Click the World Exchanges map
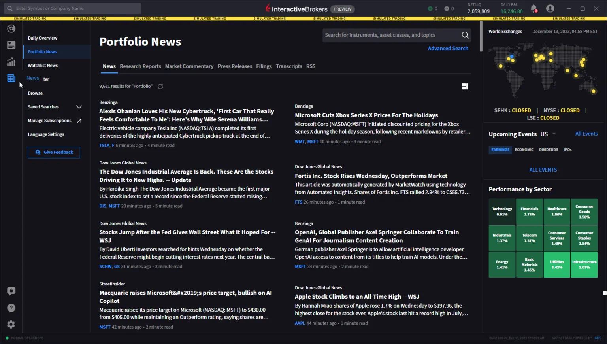This screenshot has height=344, width=607. click(x=543, y=70)
